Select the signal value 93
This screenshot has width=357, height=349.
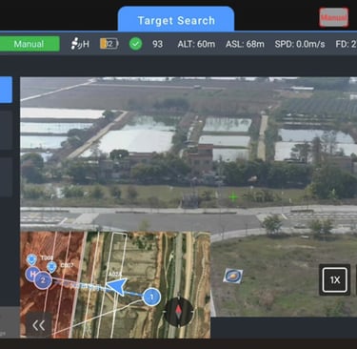(x=157, y=44)
